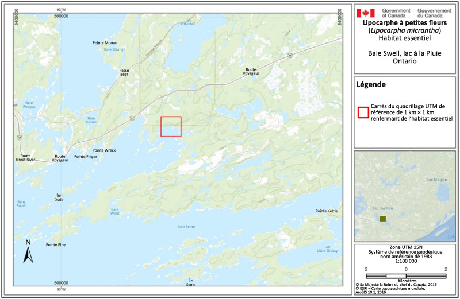The image size is (460, 299).
Task: Select the red critical habitat square on map
Action: (171, 126)
